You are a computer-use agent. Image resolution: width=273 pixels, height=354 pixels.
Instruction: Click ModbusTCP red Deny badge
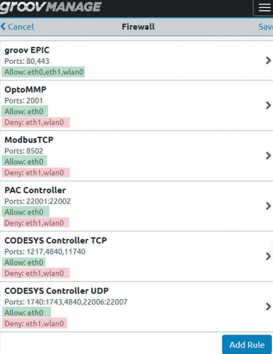[x=36, y=173]
